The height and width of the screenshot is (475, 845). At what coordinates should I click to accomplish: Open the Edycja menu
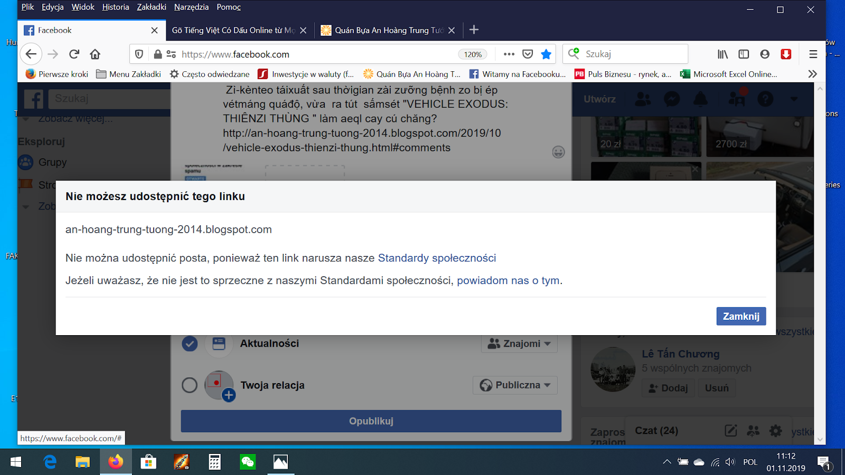coord(53,7)
